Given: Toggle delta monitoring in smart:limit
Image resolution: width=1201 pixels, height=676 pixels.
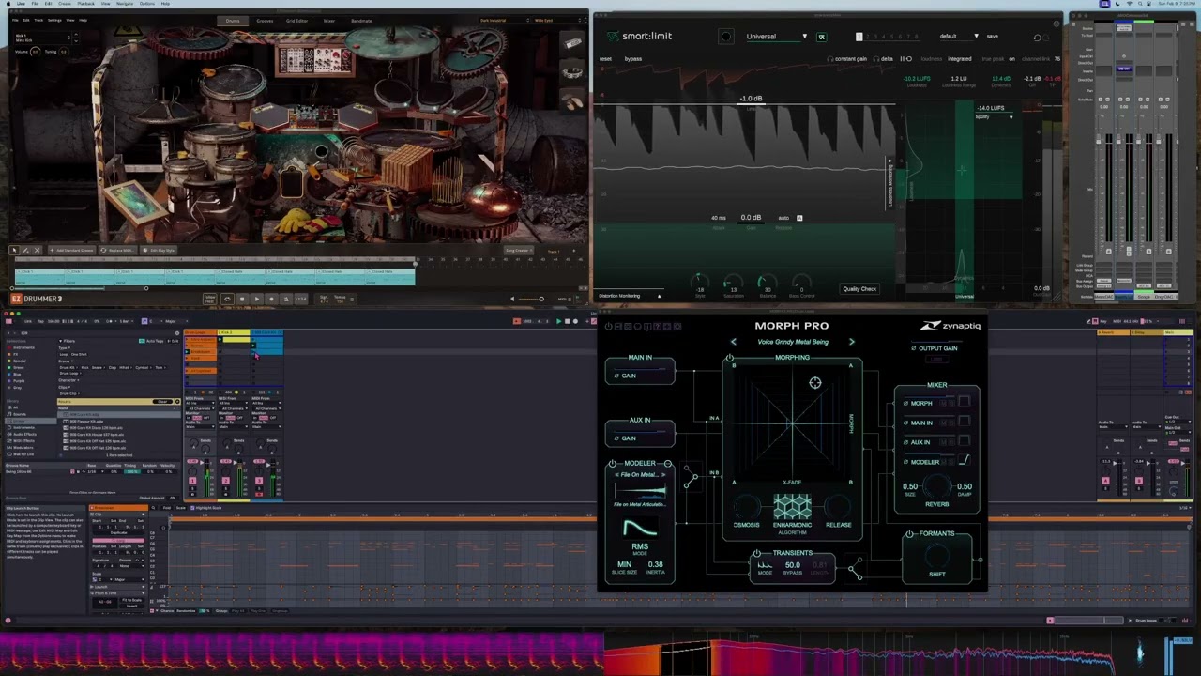Looking at the screenshot, I should click(x=884, y=59).
